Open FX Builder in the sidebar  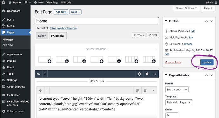click(13, 95)
